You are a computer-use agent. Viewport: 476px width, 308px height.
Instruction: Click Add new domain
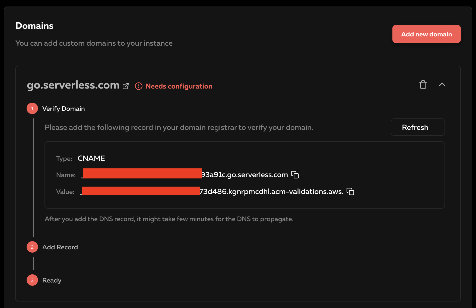(426, 34)
